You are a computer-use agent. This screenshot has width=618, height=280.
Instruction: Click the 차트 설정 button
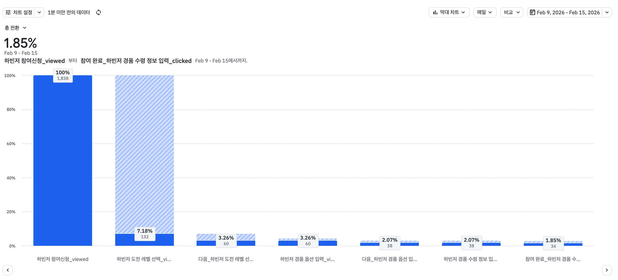coord(22,12)
